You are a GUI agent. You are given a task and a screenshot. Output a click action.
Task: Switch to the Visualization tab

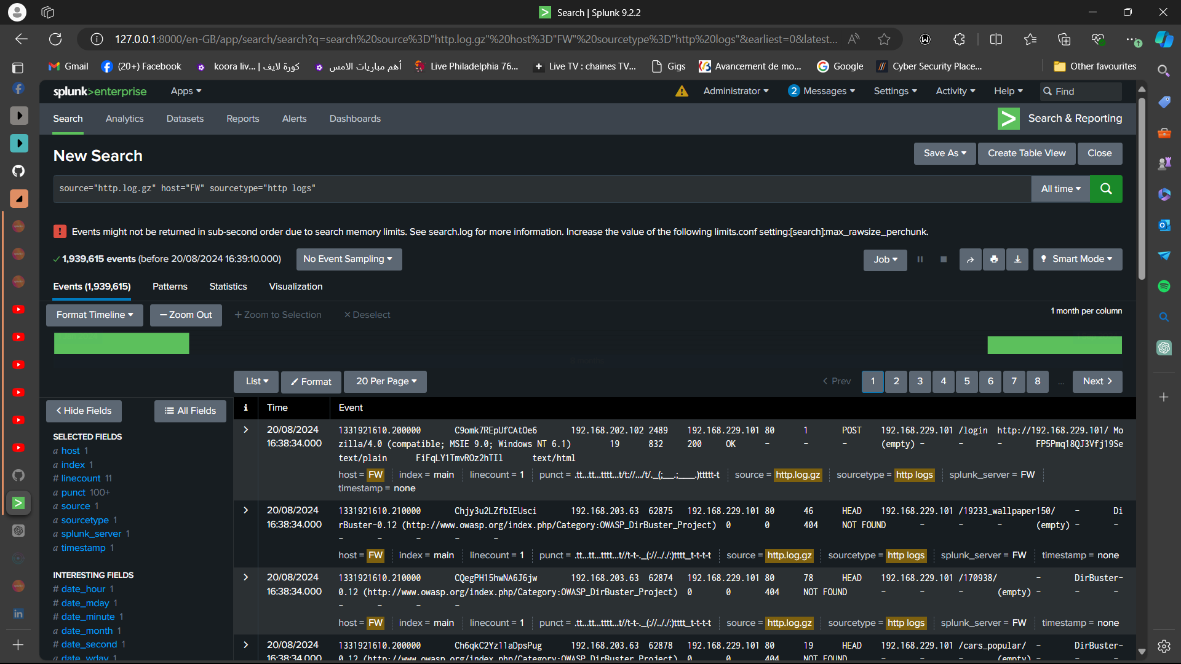click(x=295, y=287)
